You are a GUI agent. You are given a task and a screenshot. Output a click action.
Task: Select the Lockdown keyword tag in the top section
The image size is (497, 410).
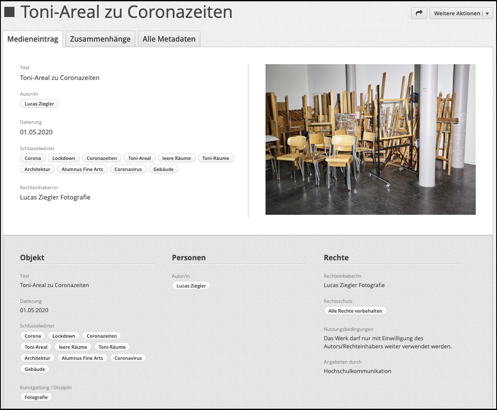64,158
